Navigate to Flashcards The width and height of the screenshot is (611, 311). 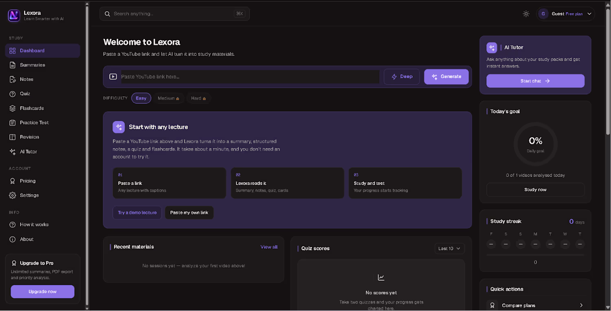[43, 108]
